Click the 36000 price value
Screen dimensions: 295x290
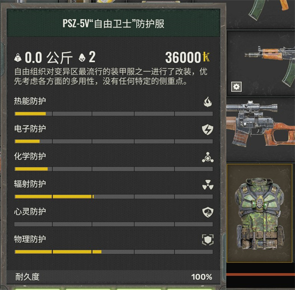pyautogui.click(x=183, y=58)
